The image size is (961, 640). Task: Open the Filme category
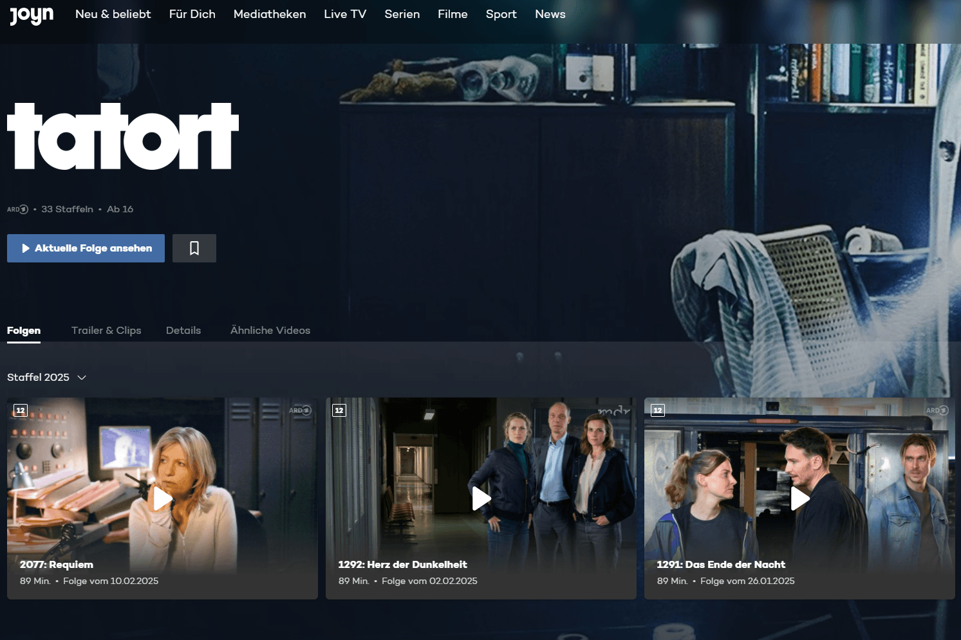tap(453, 14)
